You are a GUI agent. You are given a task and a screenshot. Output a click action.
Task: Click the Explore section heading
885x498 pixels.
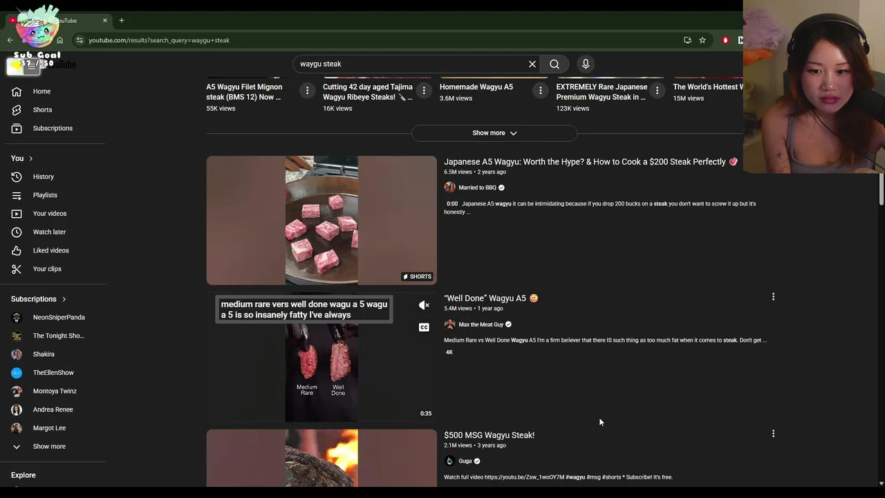[23, 475]
